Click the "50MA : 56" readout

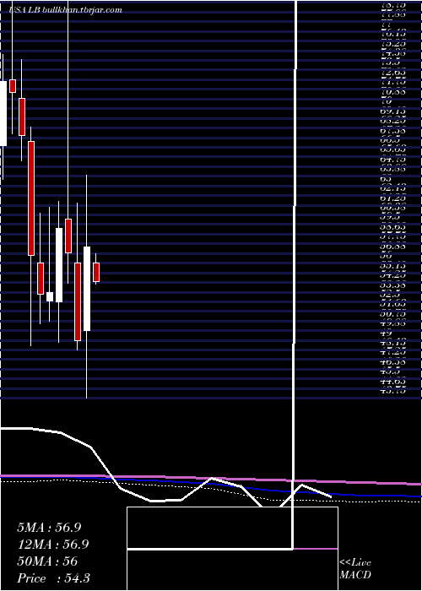click(47, 561)
